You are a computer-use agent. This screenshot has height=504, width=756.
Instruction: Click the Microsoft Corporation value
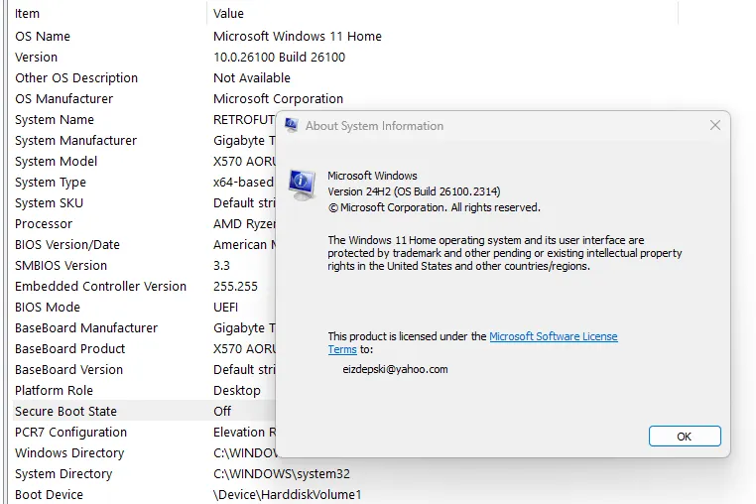[278, 98]
